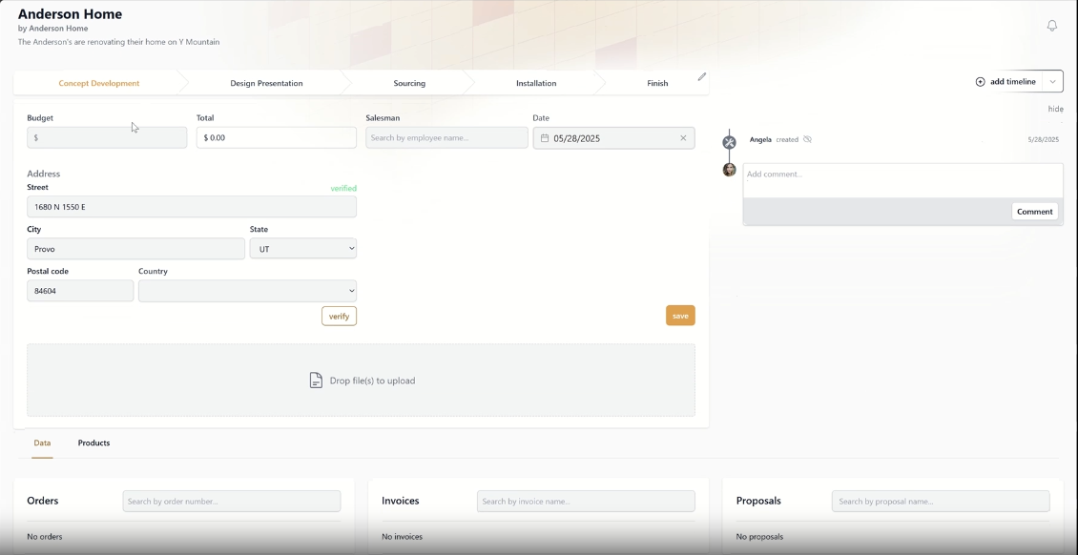This screenshot has height=555, width=1078.
Task: Select the Concept Development stage
Action: click(99, 83)
